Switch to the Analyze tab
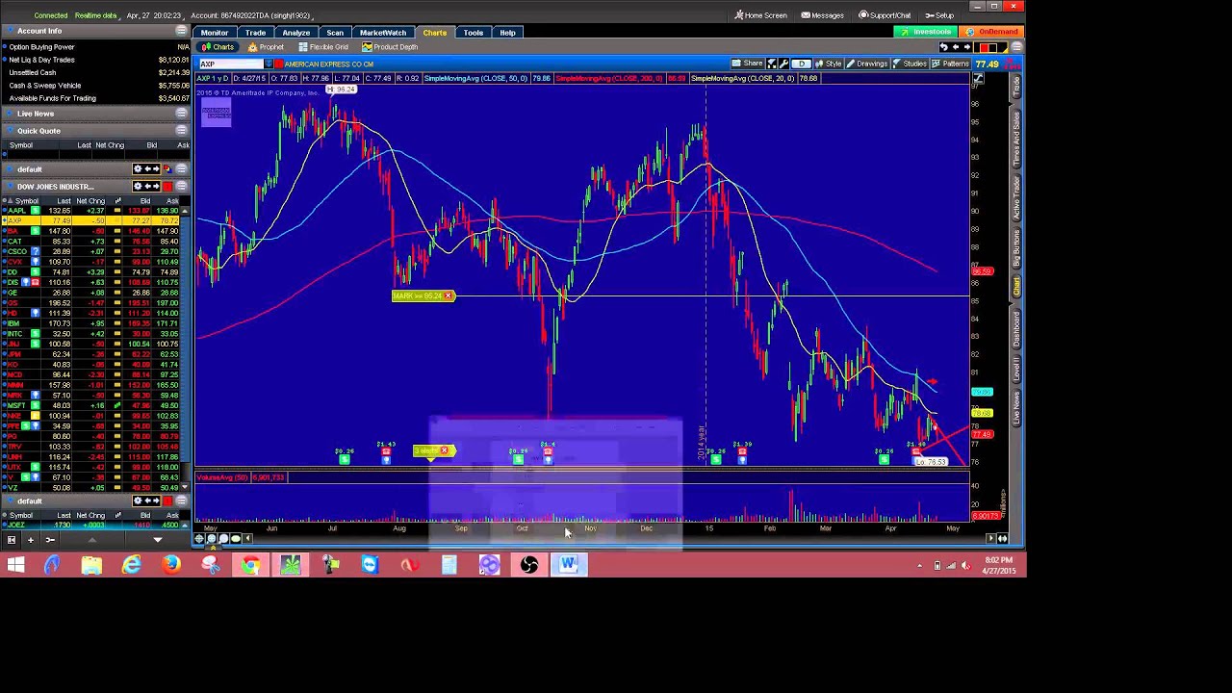The width and height of the screenshot is (1232, 693). point(295,33)
